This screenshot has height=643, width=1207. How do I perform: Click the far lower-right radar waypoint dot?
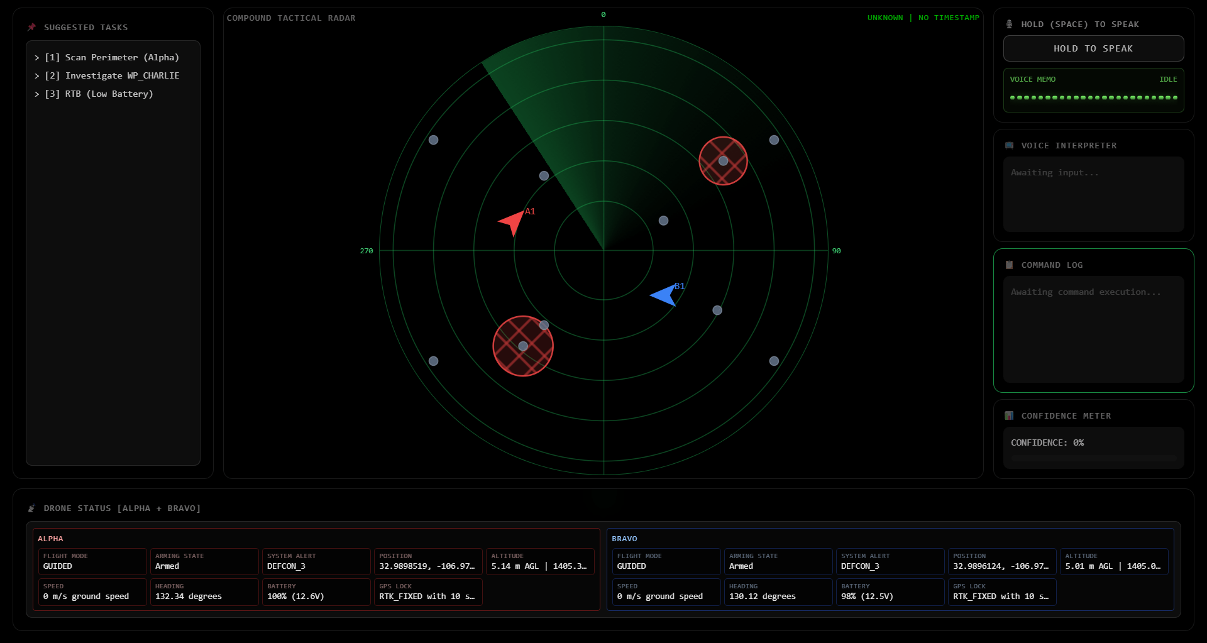pos(774,361)
